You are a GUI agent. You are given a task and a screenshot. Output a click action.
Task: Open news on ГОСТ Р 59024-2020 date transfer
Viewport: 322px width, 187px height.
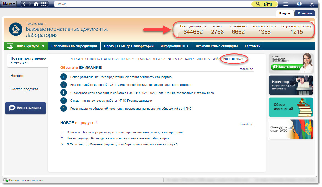point(142,93)
